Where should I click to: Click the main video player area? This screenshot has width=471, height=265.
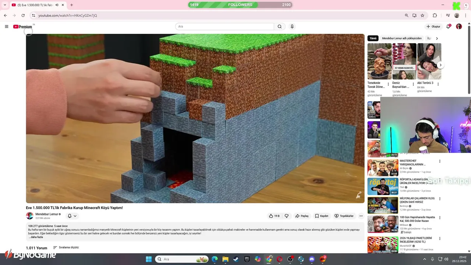(195, 119)
